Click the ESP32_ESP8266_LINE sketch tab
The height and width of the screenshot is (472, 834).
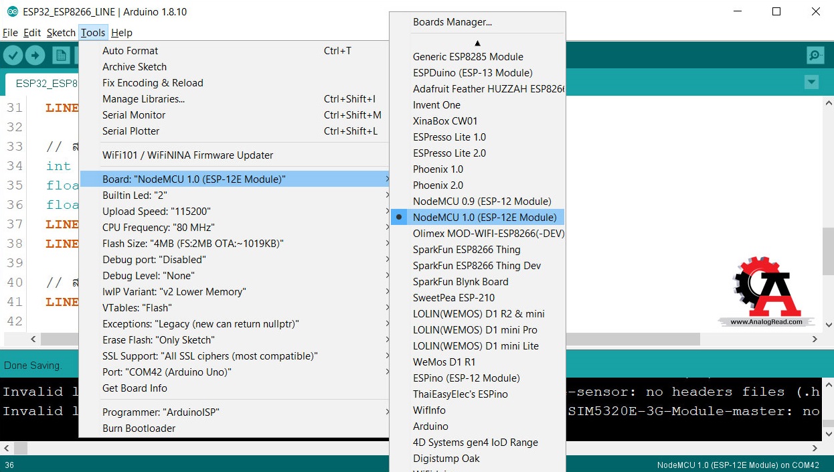click(42, 84)
